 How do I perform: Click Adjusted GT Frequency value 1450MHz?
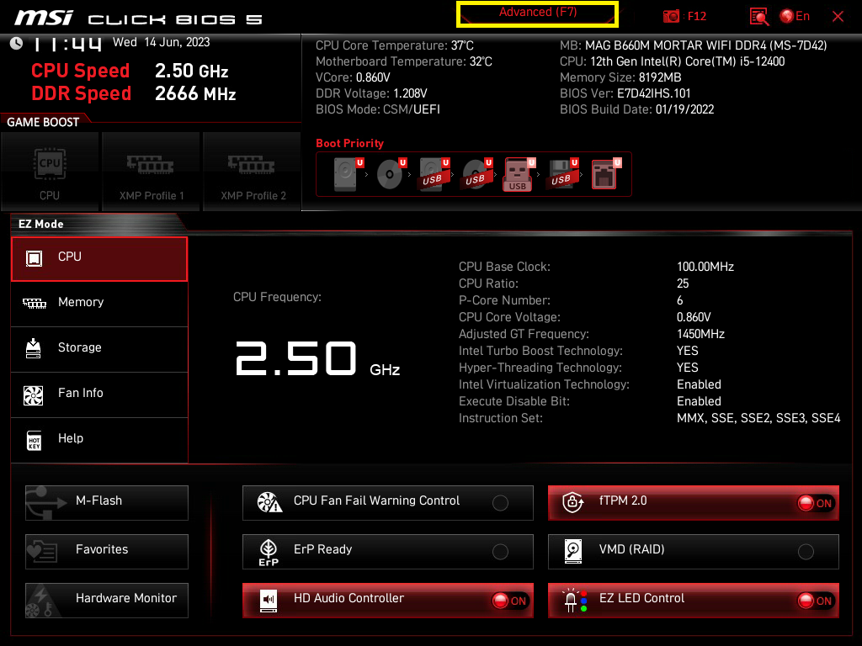click(x=700, y=334)
